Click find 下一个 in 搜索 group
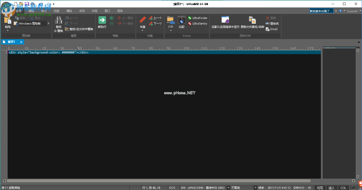 click(x=71, y=24)
